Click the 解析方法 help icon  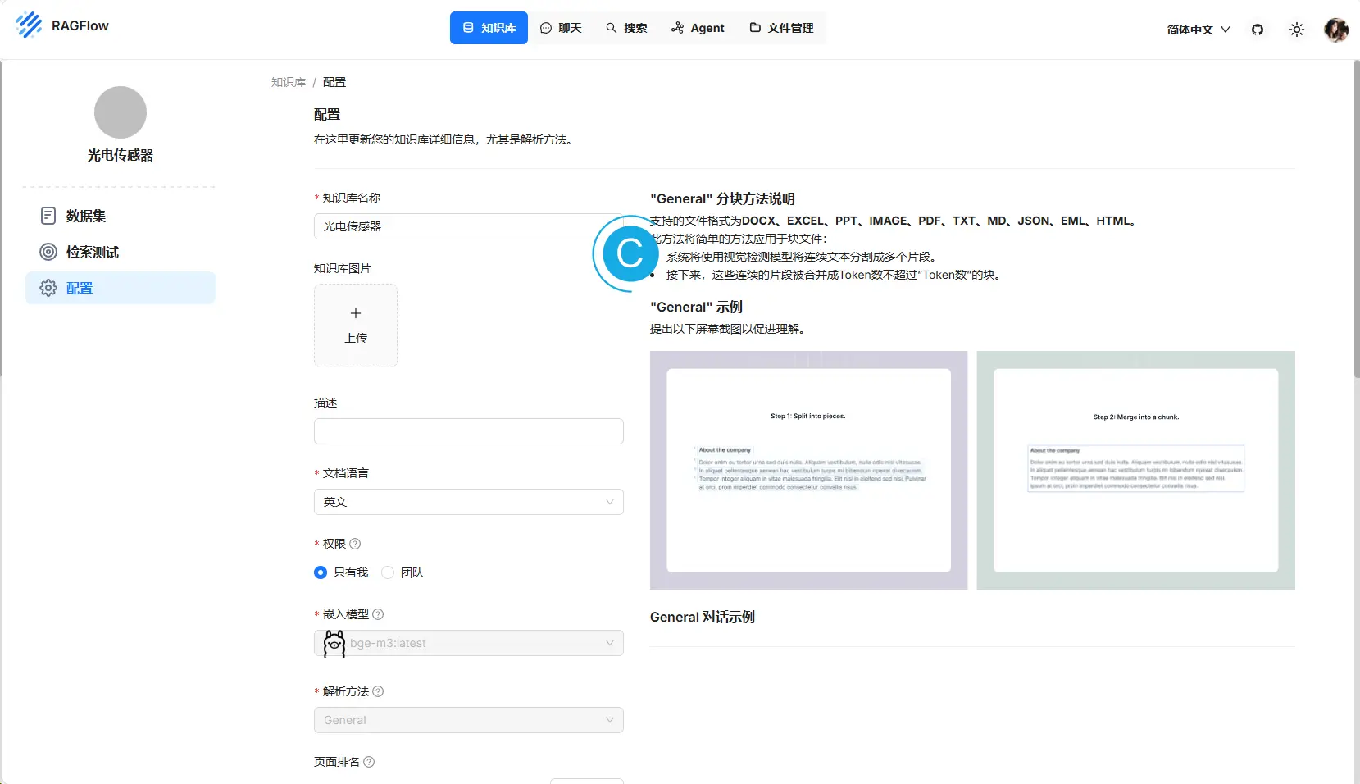pos(378,691)
